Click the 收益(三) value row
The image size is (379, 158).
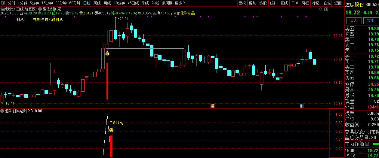point(362,125)
